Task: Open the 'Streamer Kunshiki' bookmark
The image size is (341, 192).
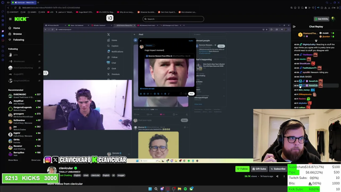Action: click(x=146, y=12)
